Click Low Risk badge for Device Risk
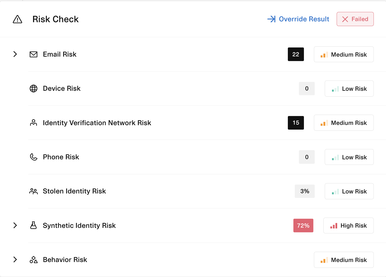The image size is (386, 277). click(x=349, y=89)
